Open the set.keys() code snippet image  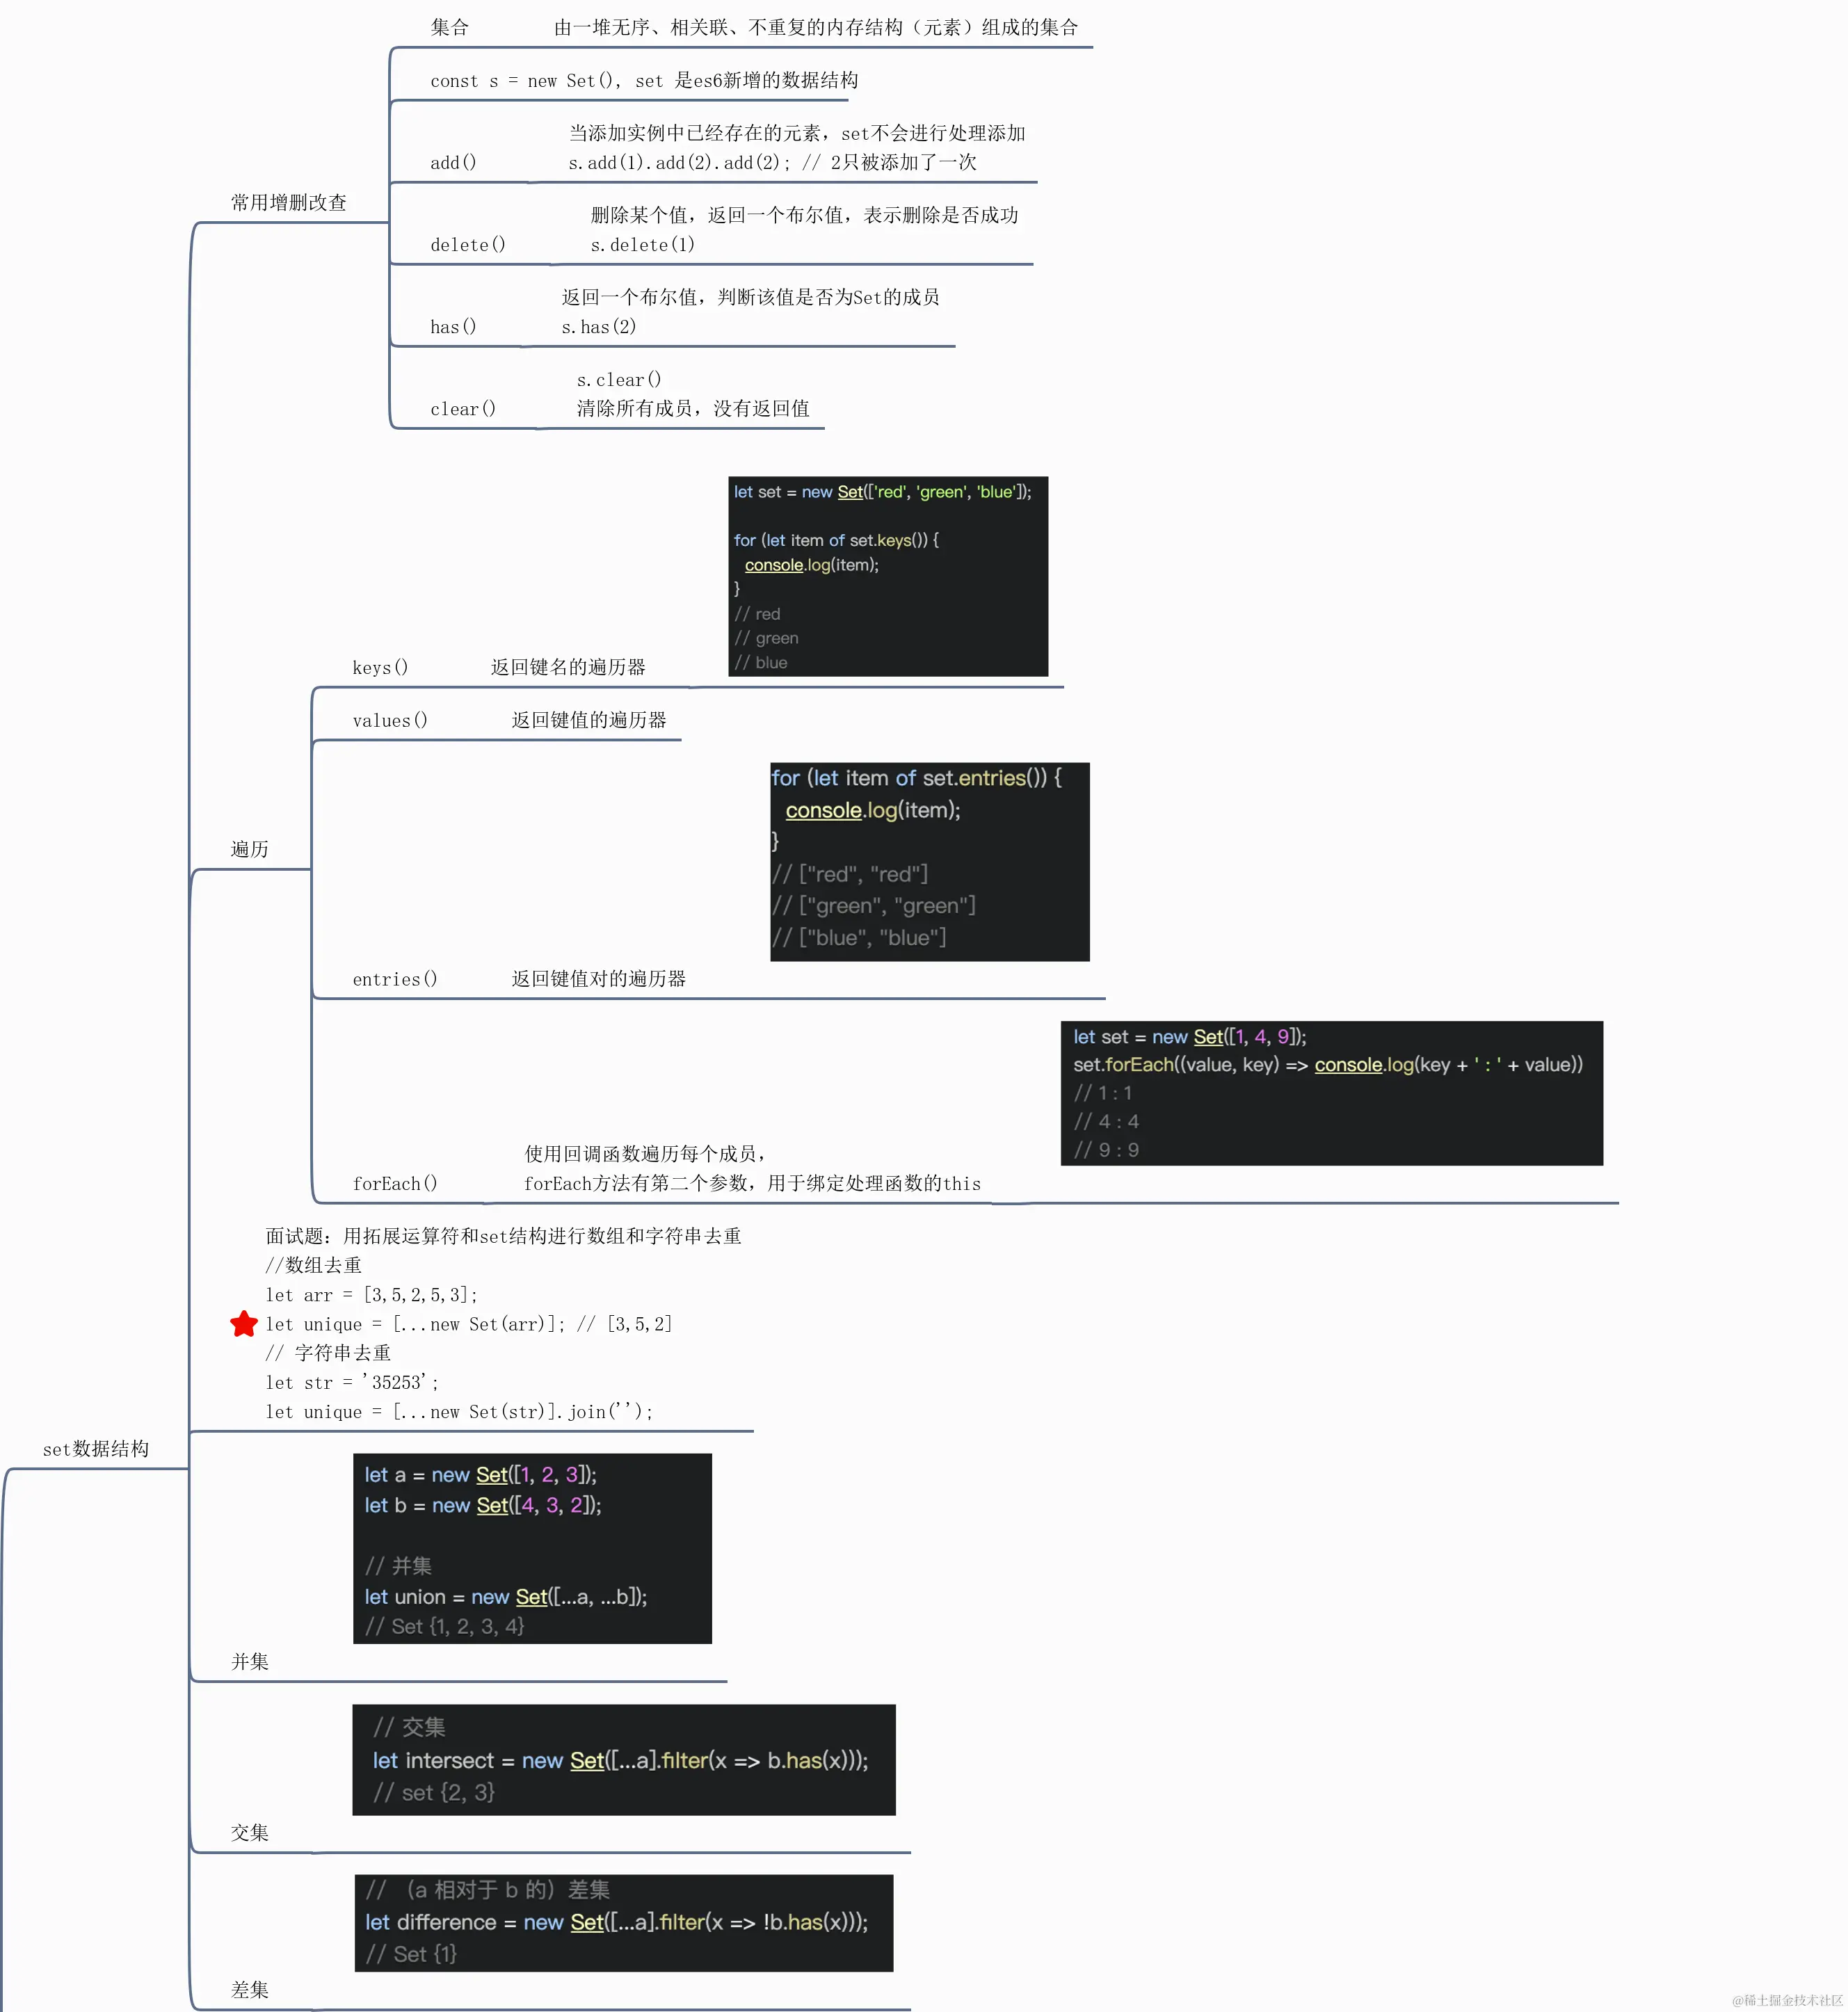[x=888, y=576]
